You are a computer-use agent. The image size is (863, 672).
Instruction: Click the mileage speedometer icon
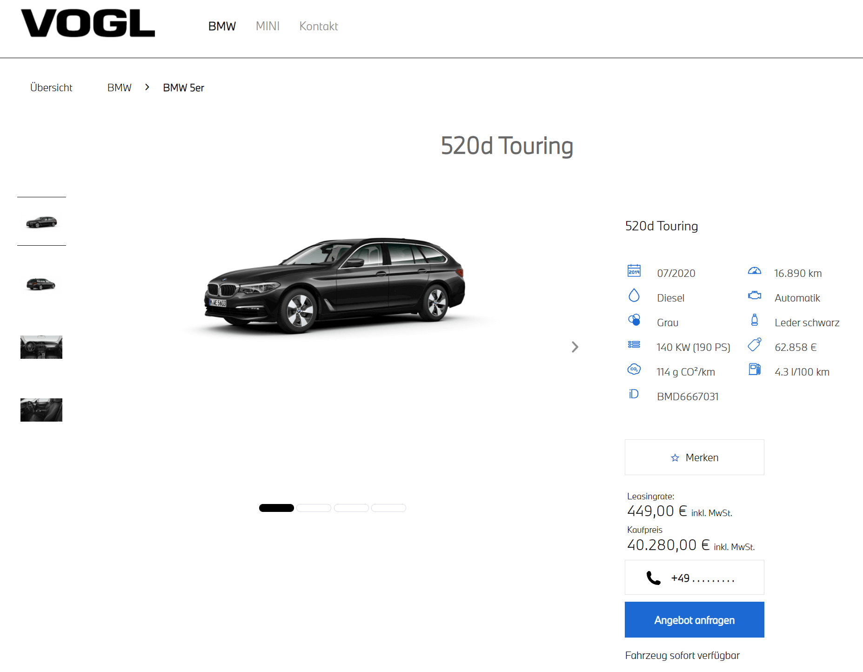pos(754,271)
